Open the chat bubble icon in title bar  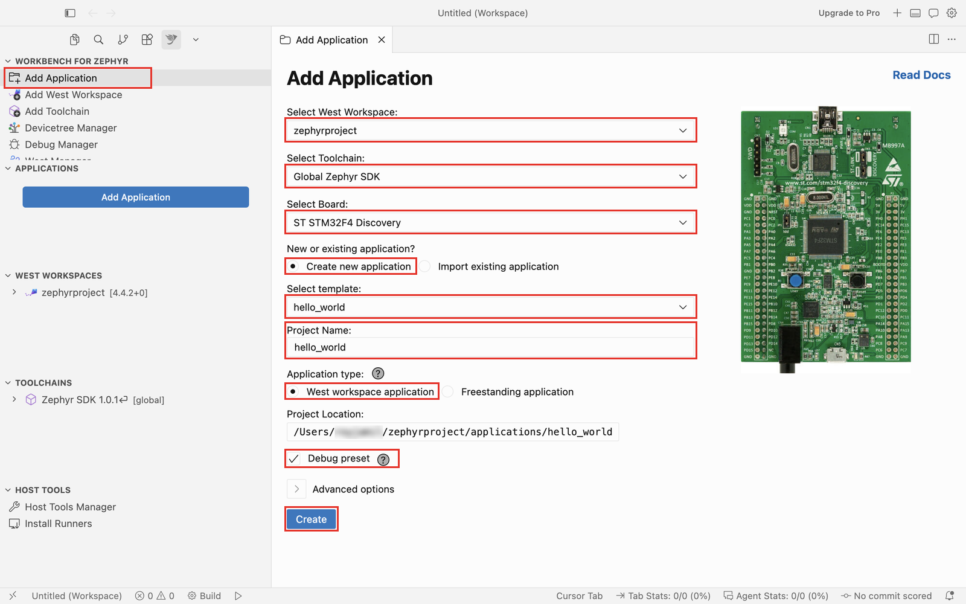933,13
